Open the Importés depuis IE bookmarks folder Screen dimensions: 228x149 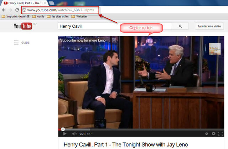pos(16,16)
